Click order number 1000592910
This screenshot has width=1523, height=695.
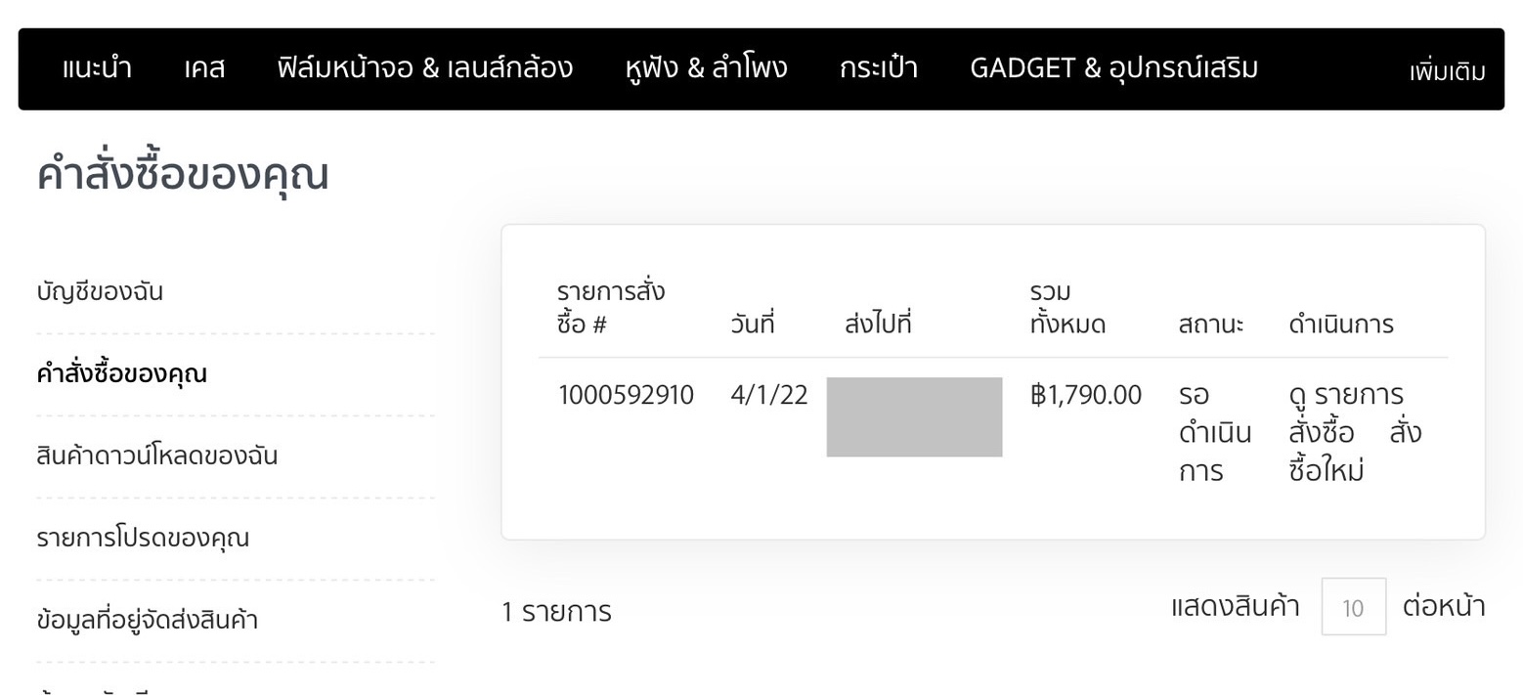pyautogui.click(x=626, y=396)
